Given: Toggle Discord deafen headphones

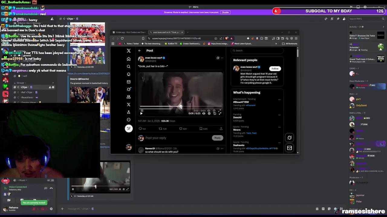Looking at the screenshot, I should pos(43,209).
